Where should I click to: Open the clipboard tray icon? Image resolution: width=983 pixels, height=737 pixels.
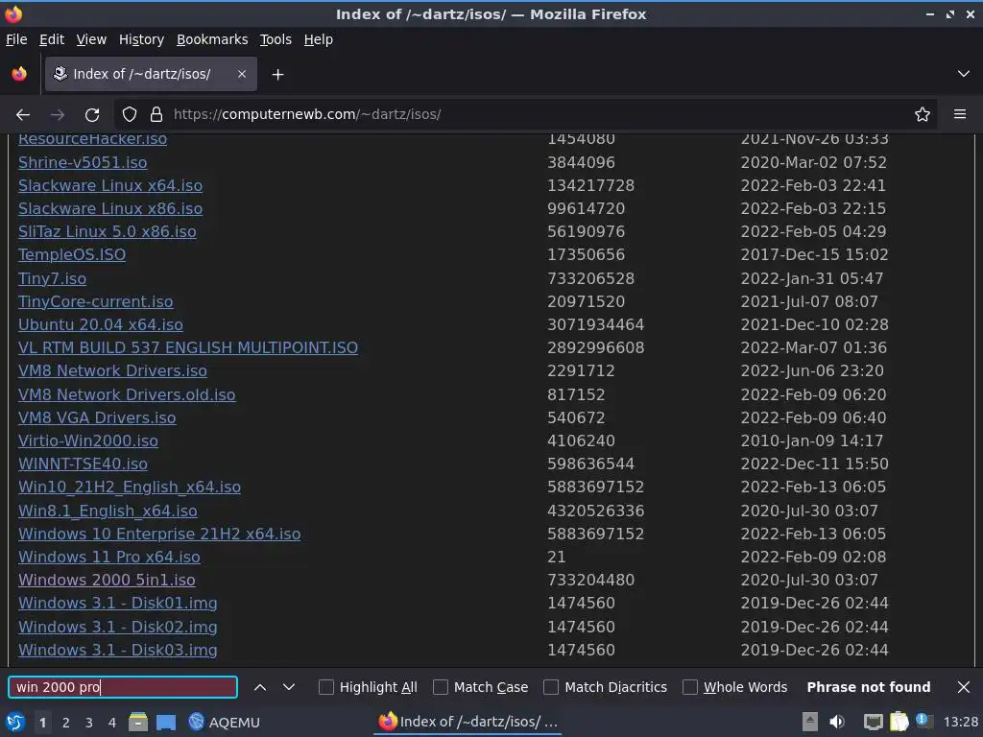pos(899,722)
